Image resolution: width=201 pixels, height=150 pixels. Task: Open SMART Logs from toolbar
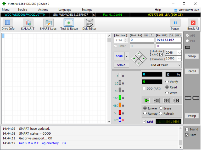pyautogui.click(x=48, y=25)
